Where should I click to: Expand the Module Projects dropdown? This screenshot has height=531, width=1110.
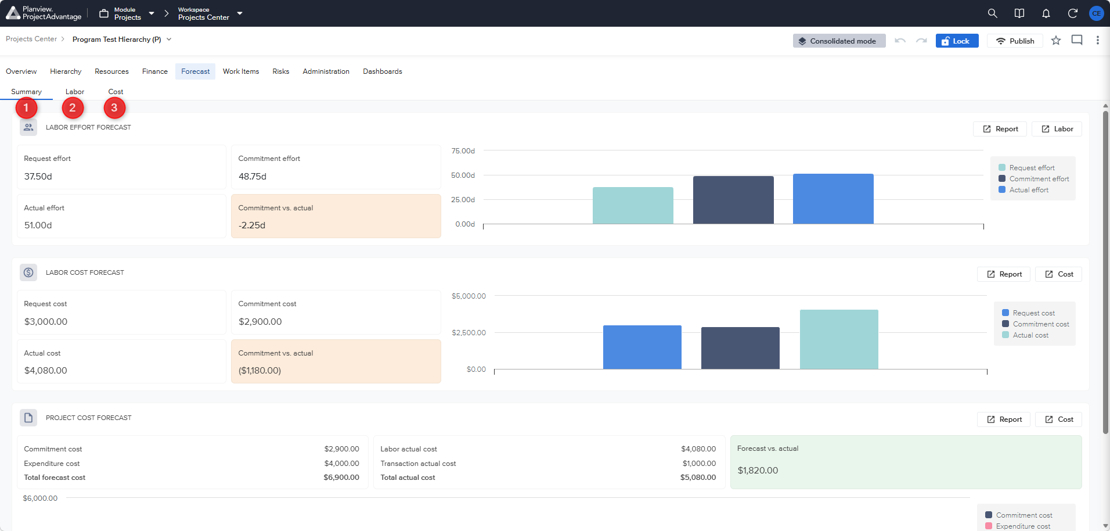(152, 13)
